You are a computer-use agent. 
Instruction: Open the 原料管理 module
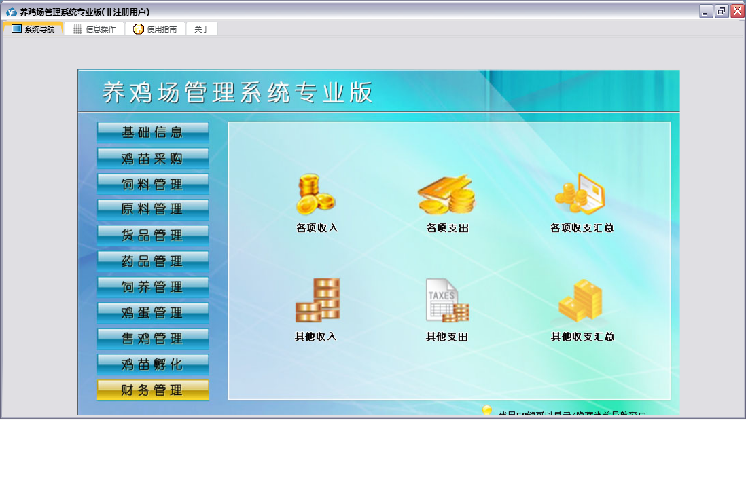[153, 210]
